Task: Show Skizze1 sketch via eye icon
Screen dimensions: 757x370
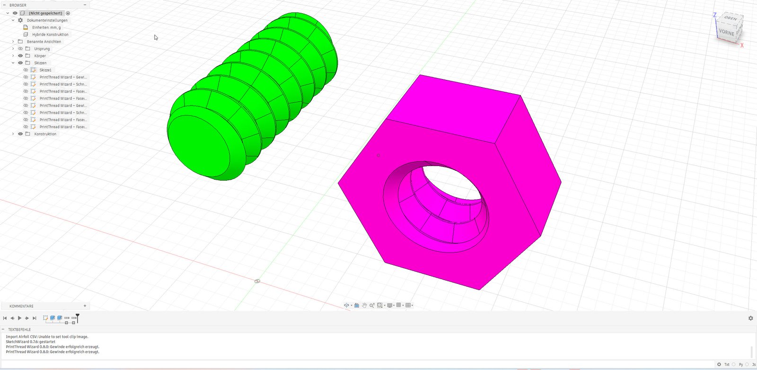Action: pos(26,70)
